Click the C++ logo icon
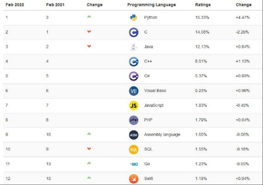The width and height of the screenshot is (263, 185). tap(133, 61)
